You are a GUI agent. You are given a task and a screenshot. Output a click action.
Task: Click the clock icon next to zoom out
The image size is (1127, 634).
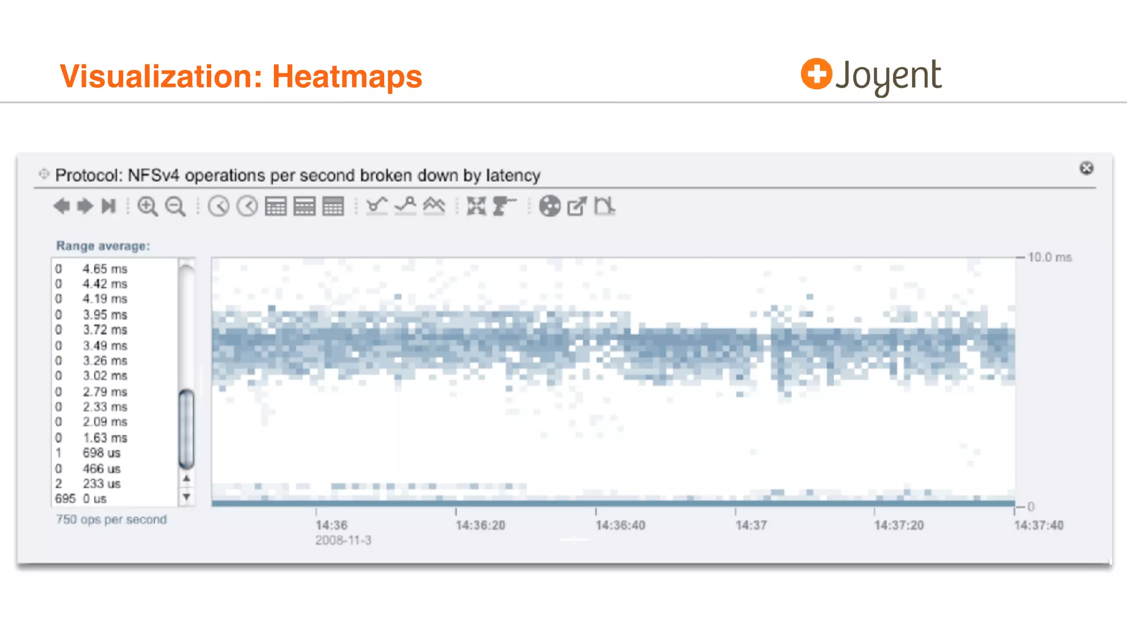(x=218, y=206)
